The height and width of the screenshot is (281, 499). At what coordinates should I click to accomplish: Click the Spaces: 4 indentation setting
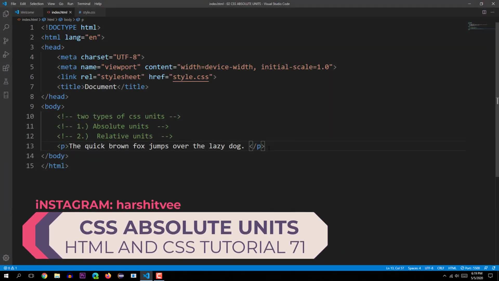click(414, 268)
